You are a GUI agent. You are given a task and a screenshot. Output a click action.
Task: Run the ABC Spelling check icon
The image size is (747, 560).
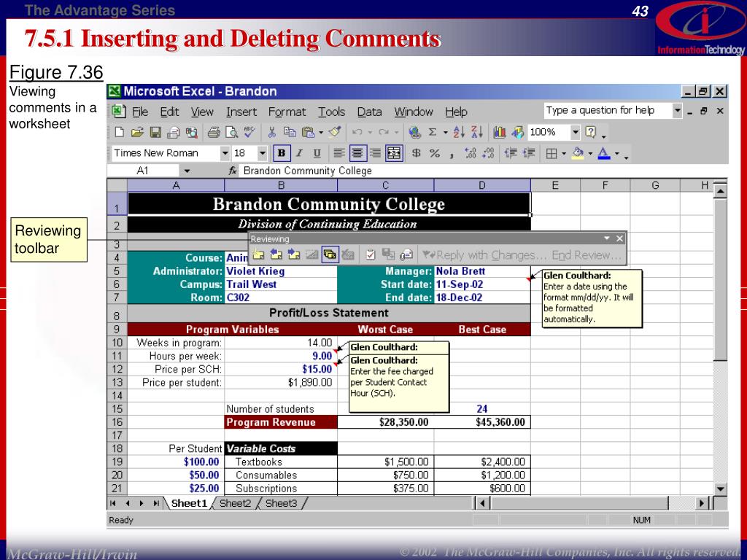pyautogui.click(x=249, y=133)
